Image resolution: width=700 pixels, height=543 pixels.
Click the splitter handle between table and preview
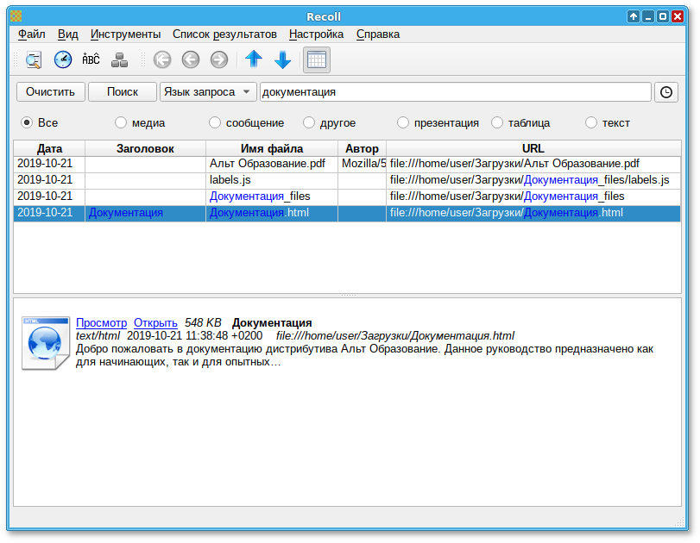[348, 295]
